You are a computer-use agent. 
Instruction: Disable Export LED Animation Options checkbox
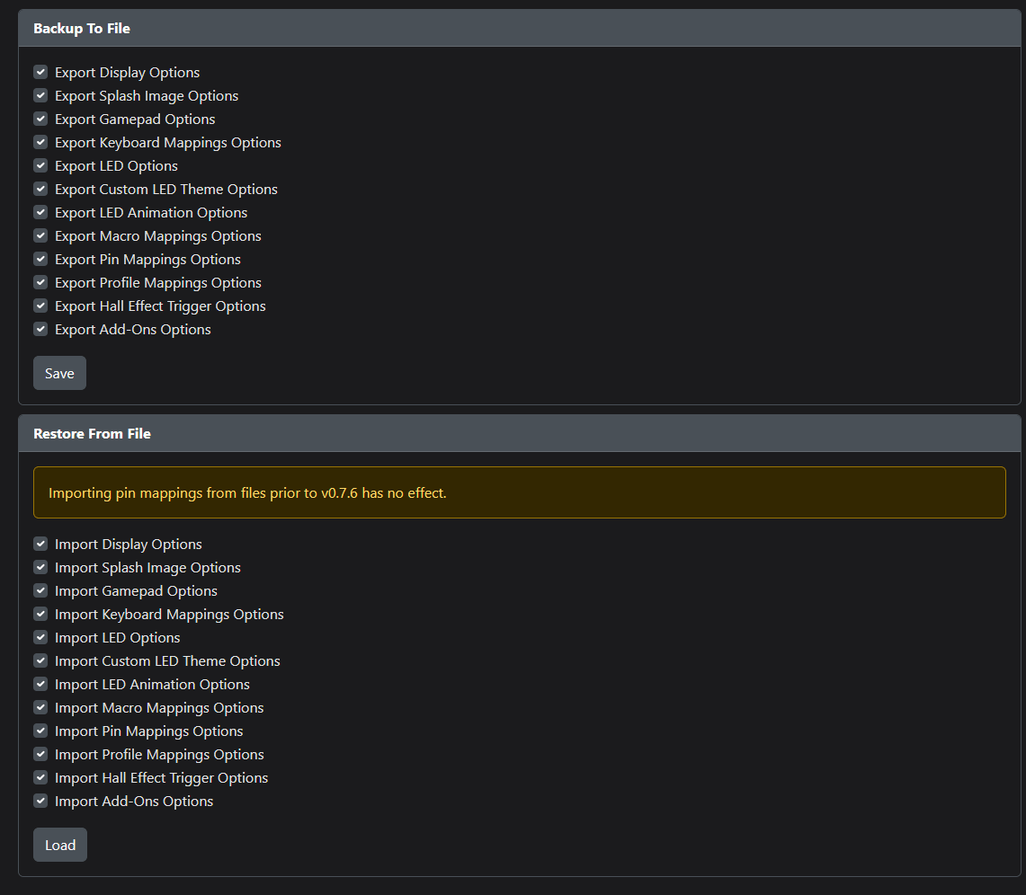coord(40,212)
